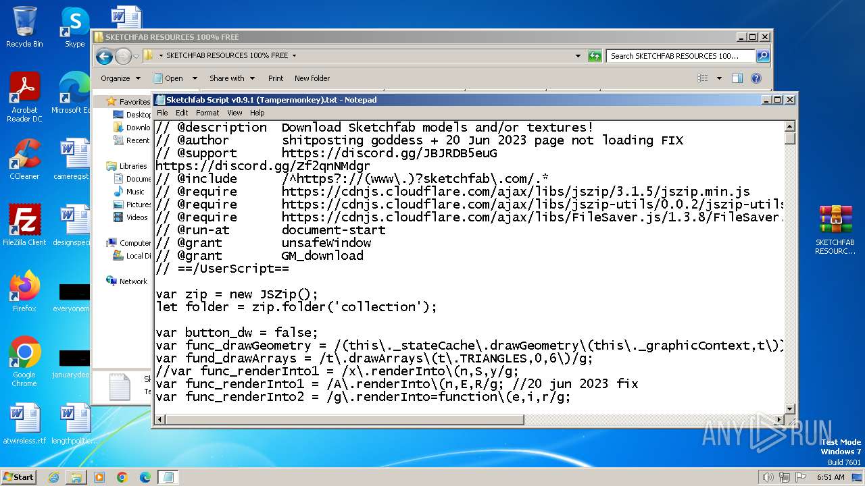Launch Firefox from the desktop
This screenshot has width=865, height=486.
24,292
